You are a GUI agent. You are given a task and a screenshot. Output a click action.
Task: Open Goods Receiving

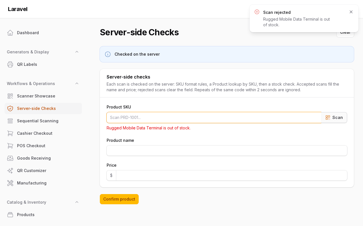tap(43, 158)
